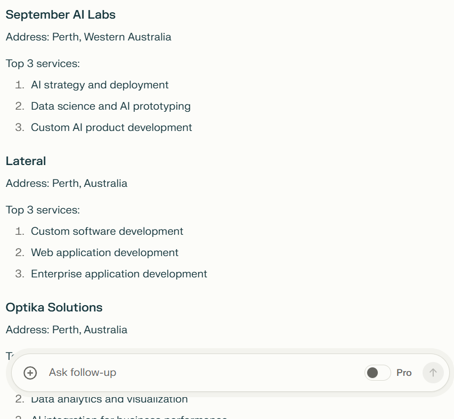Select the Lateral heading
Viewport: 454px width, 419px height.
tap(26, 161)
